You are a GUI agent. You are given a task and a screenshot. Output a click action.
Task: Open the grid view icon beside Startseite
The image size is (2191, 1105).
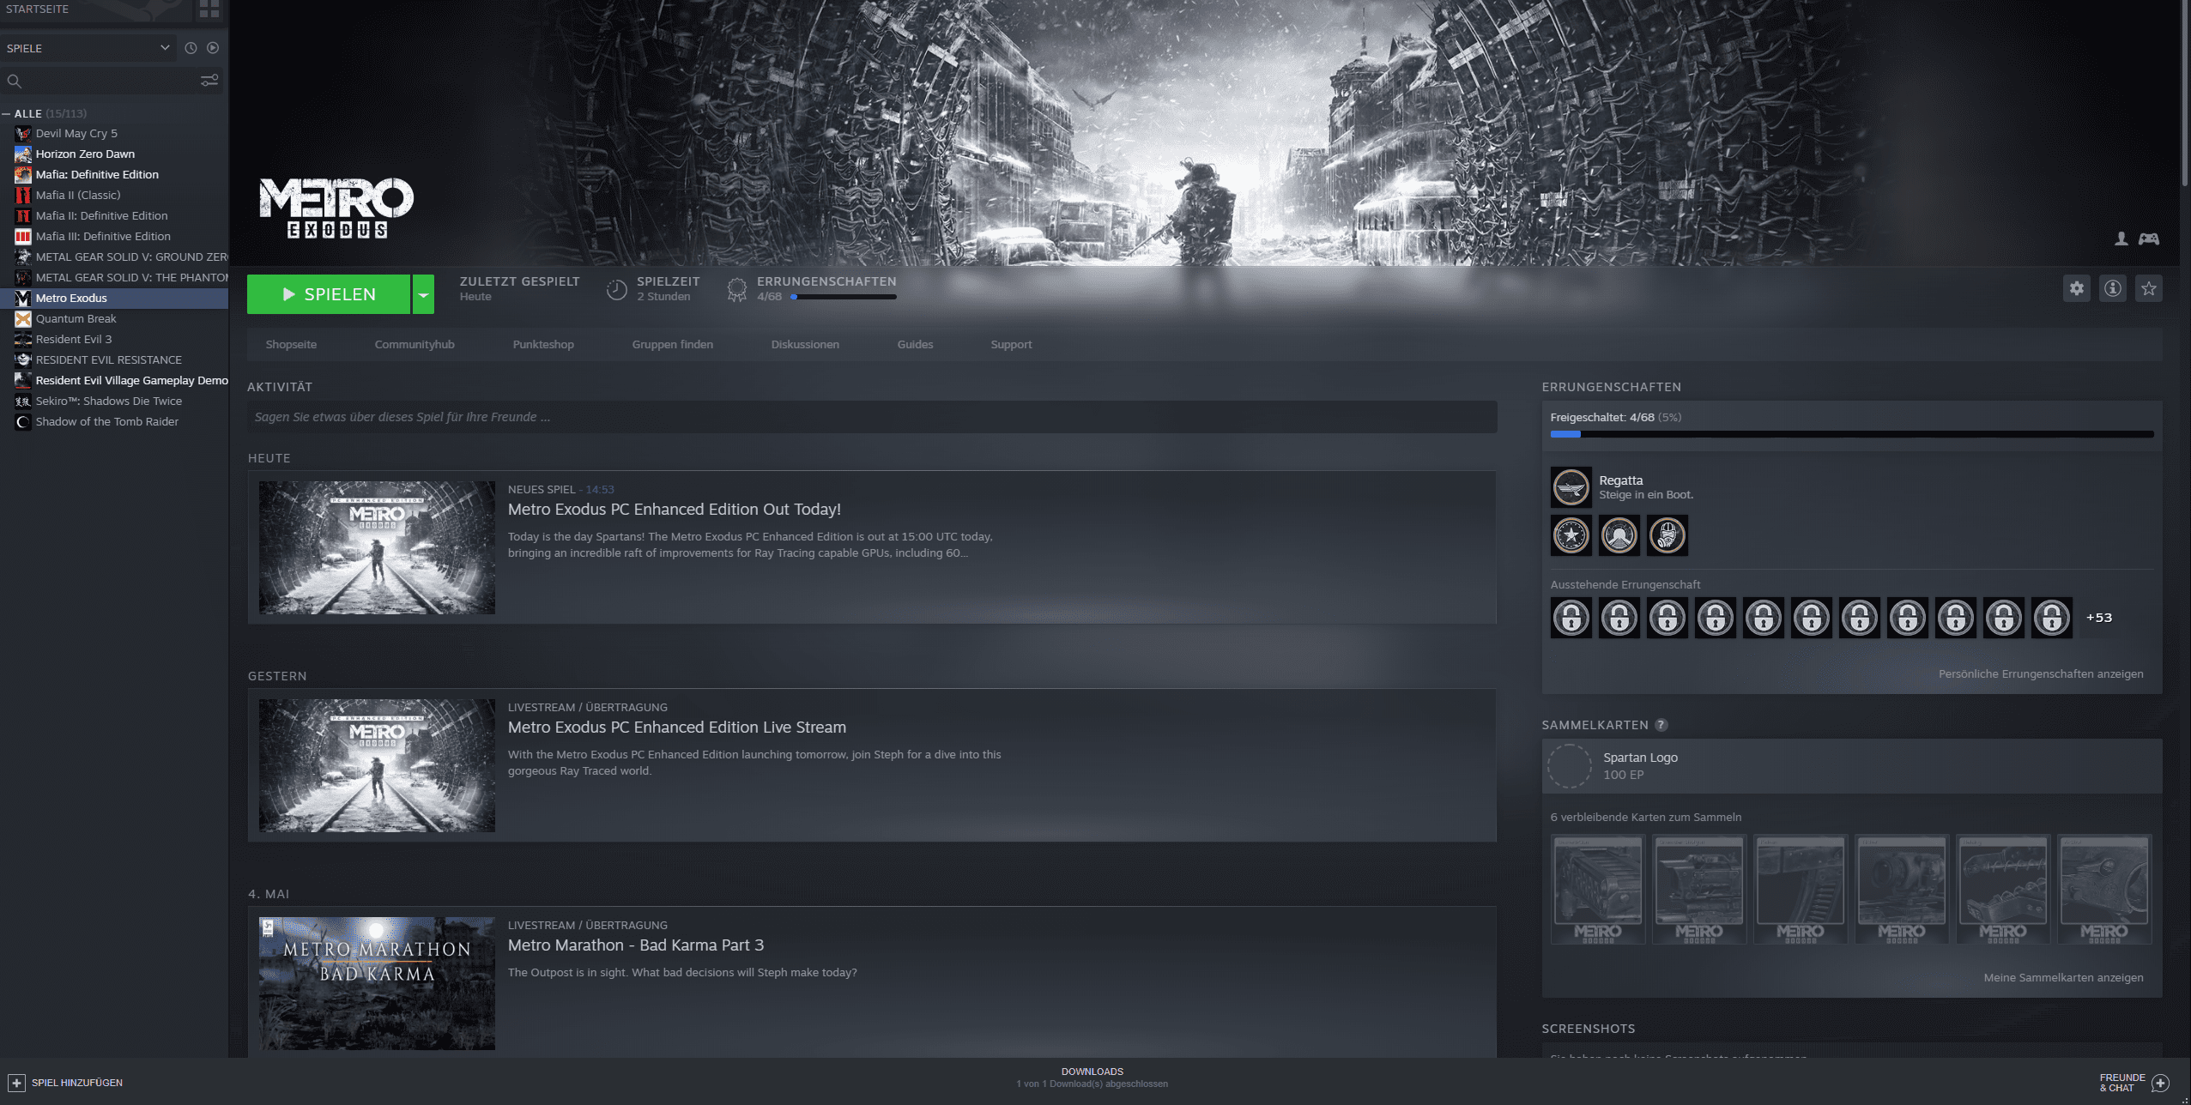[209, 9]
